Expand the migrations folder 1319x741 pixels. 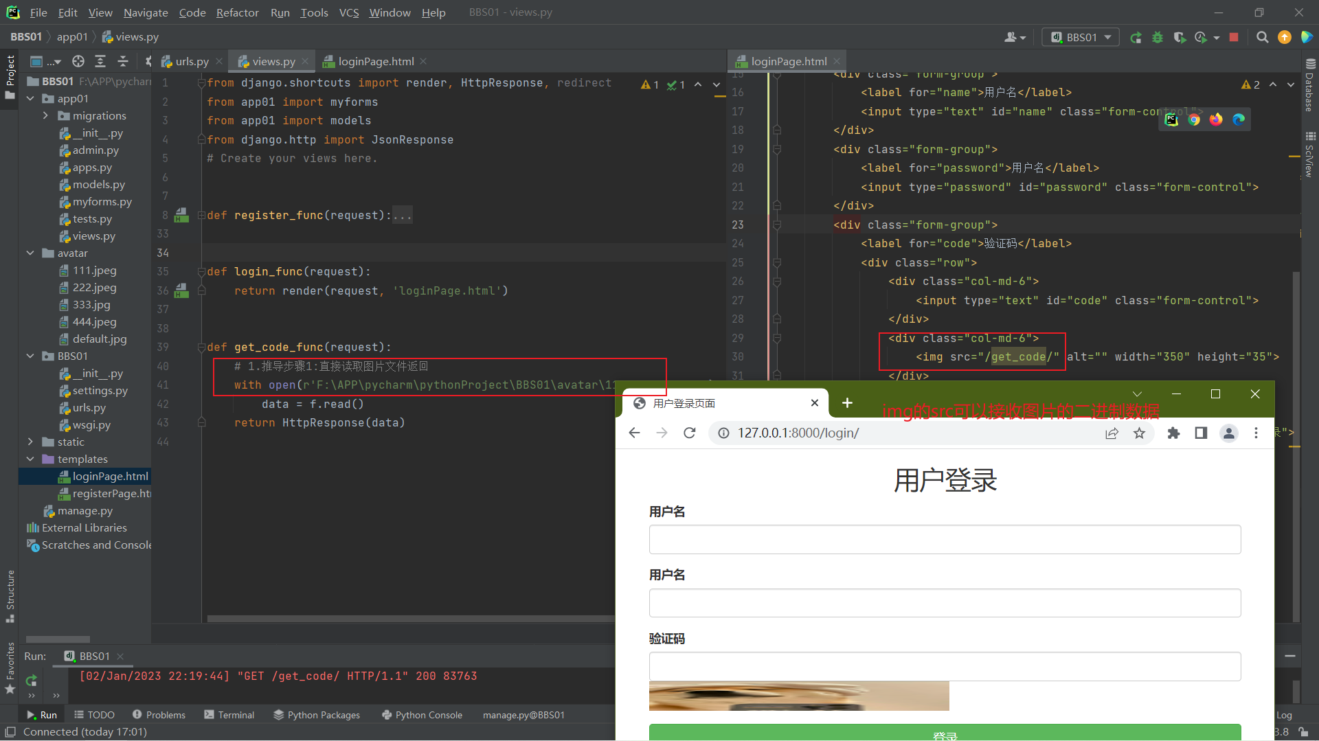click(x=45, y=116)
